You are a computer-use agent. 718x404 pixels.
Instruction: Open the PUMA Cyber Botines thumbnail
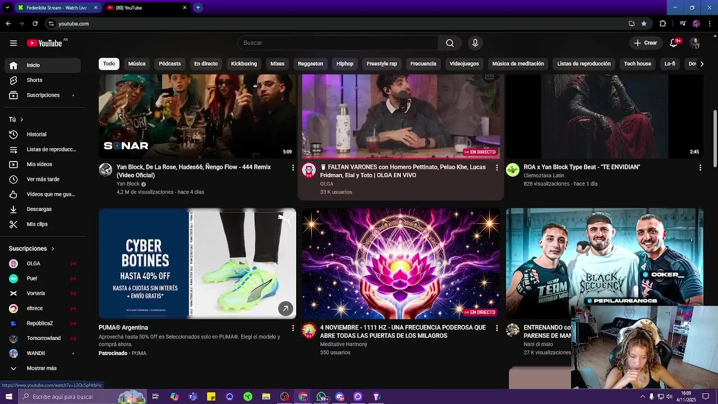(197, 264)
